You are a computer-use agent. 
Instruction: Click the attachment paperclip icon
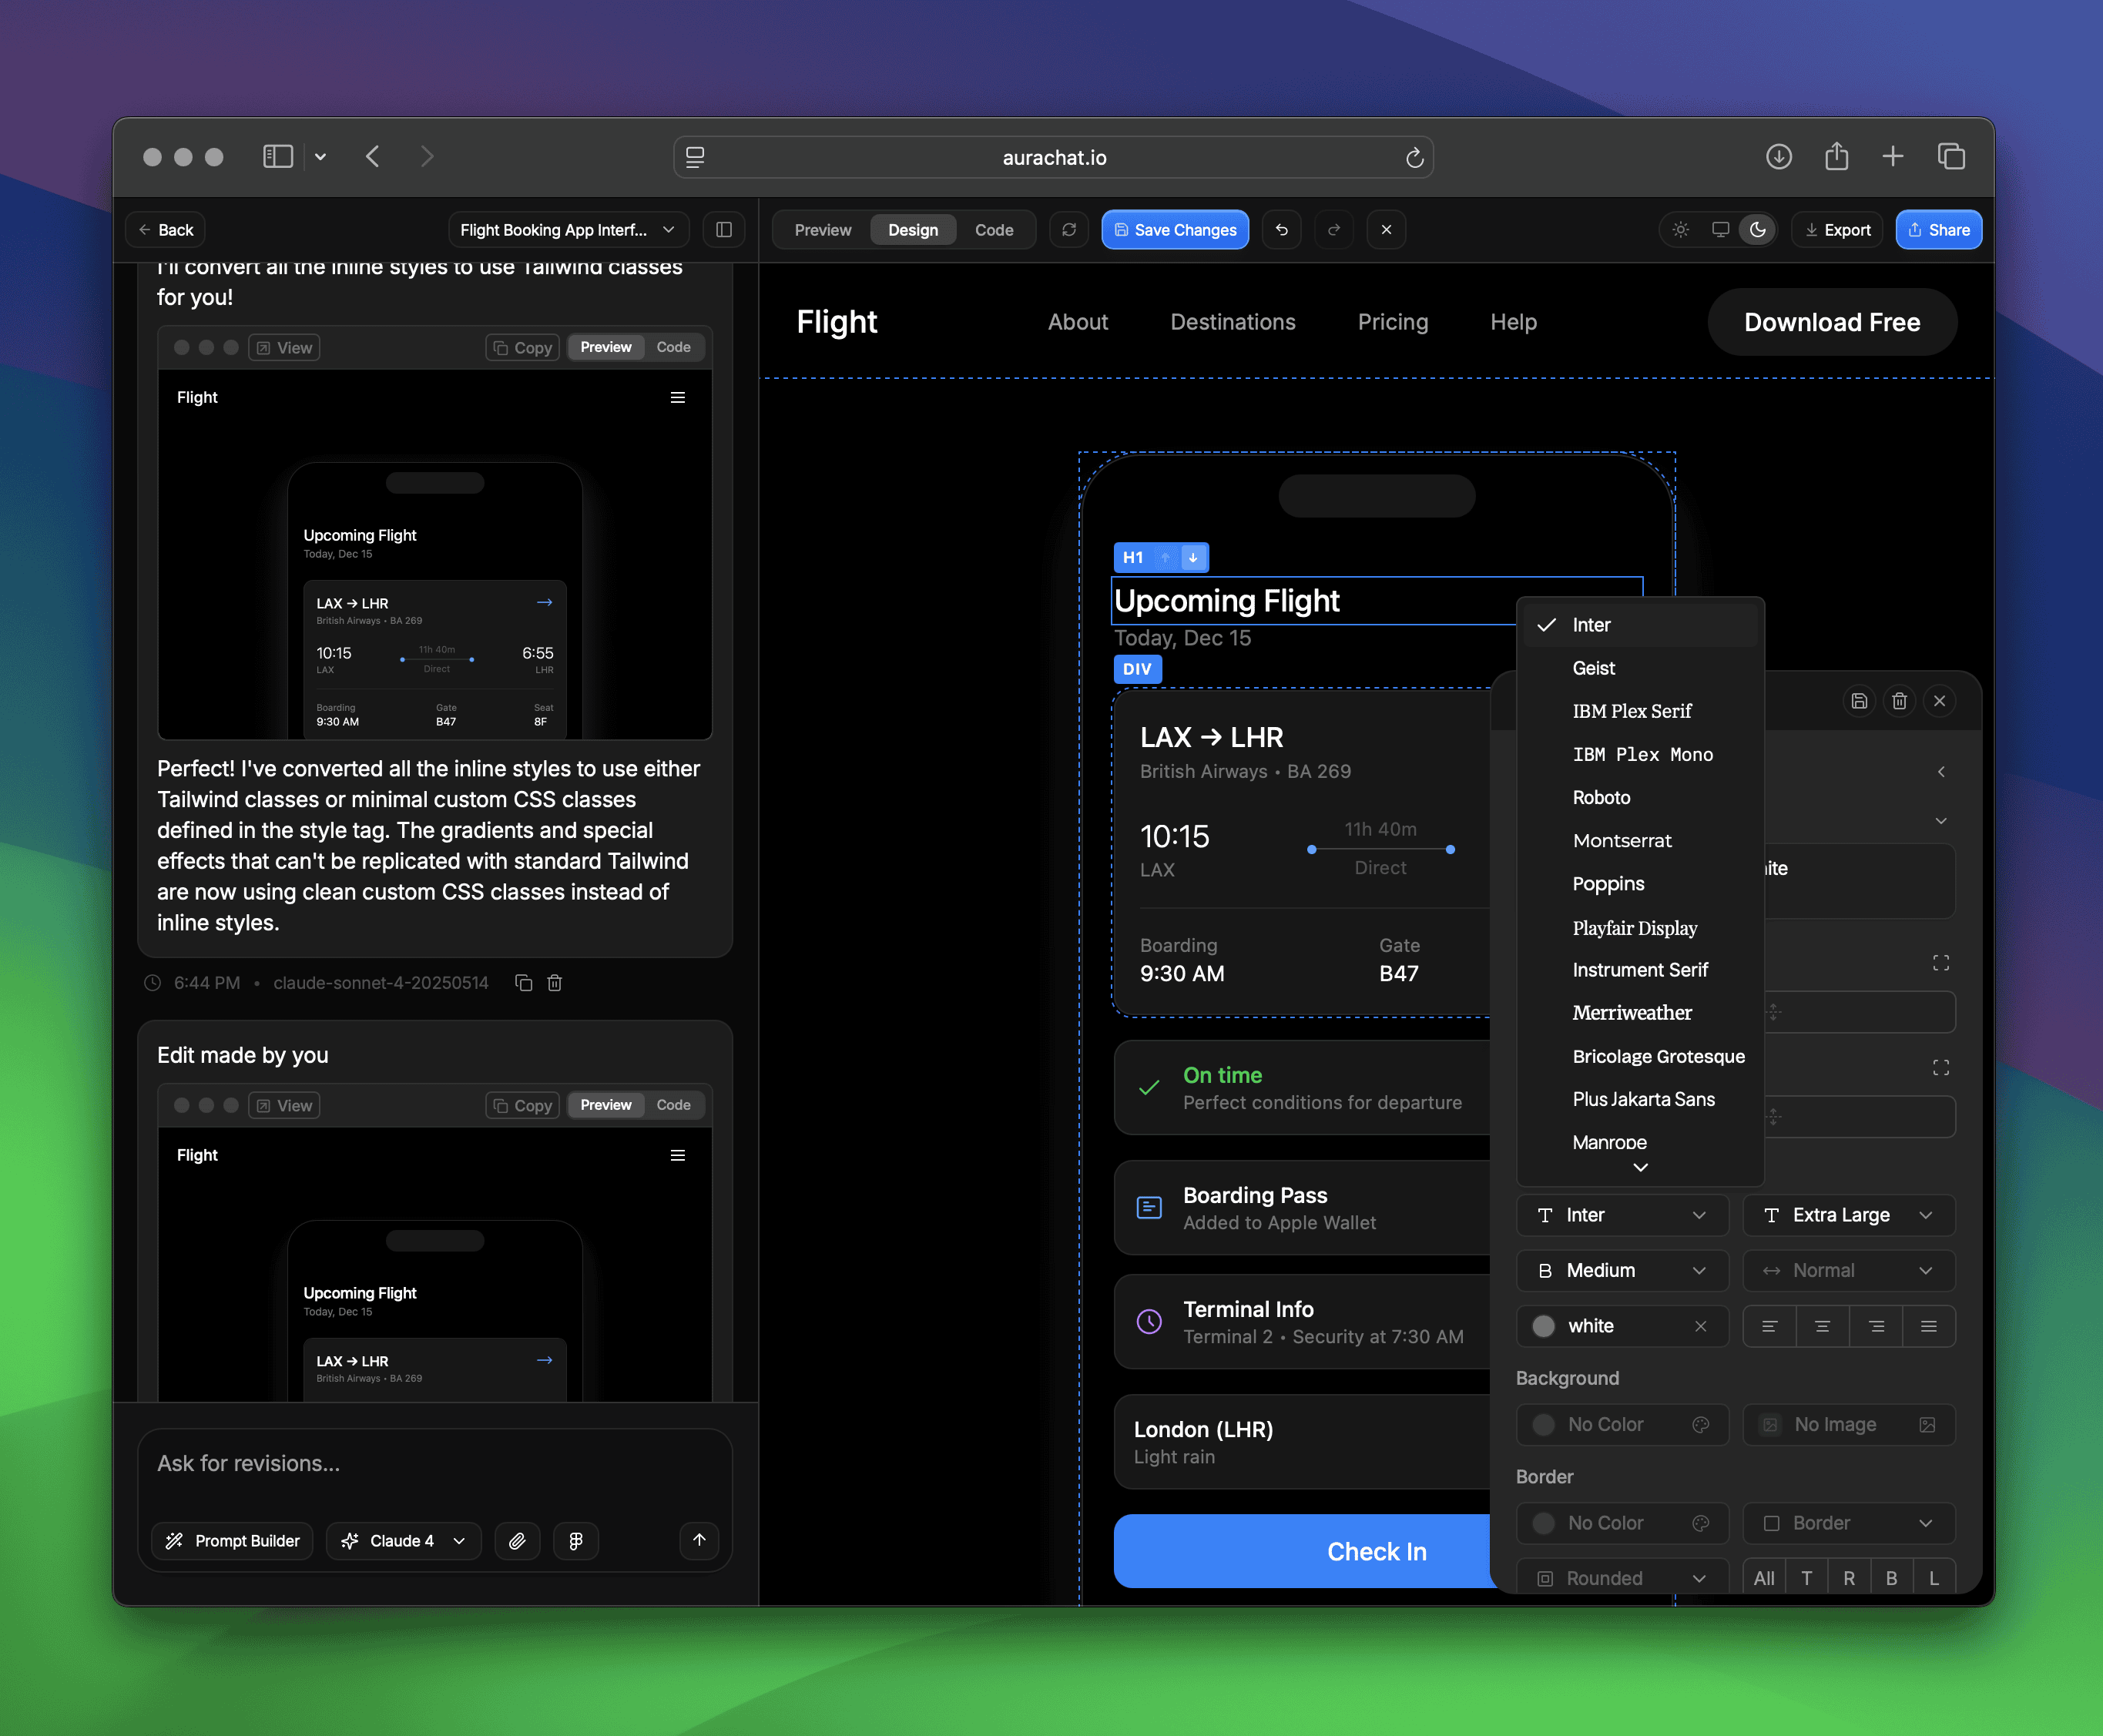click(x=517, y=1541)
